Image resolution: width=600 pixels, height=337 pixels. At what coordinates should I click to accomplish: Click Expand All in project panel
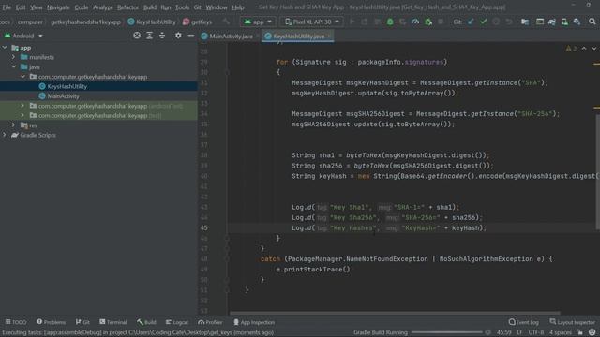[150, 36]
